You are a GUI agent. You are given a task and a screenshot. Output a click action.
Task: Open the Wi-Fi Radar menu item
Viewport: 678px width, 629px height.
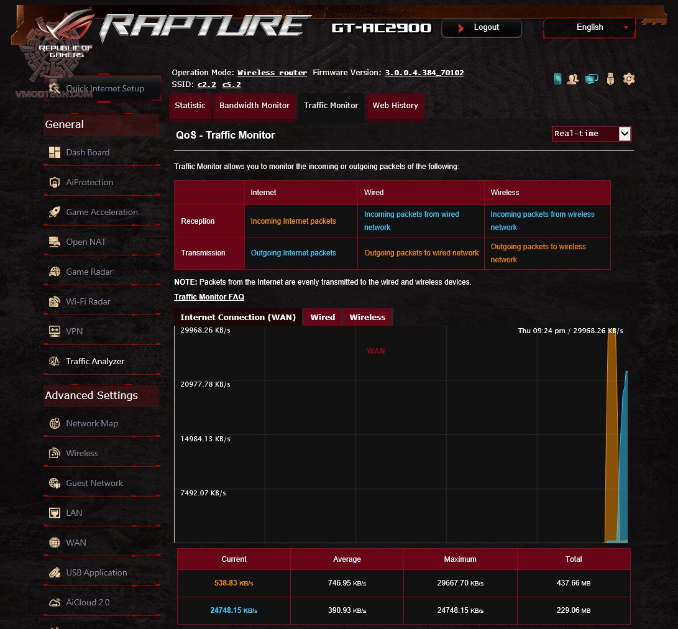click(102, 301)
